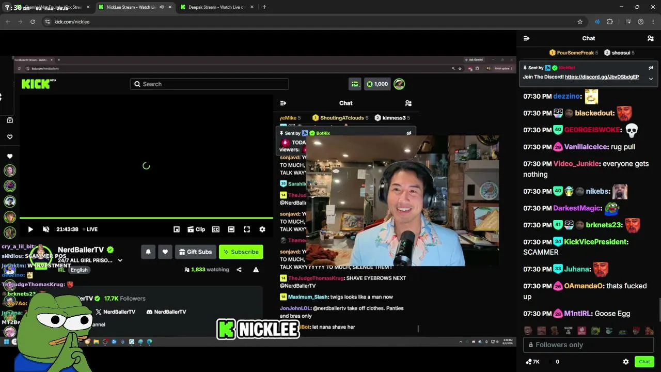Click the green Chat send button

[x=644, y=362]
